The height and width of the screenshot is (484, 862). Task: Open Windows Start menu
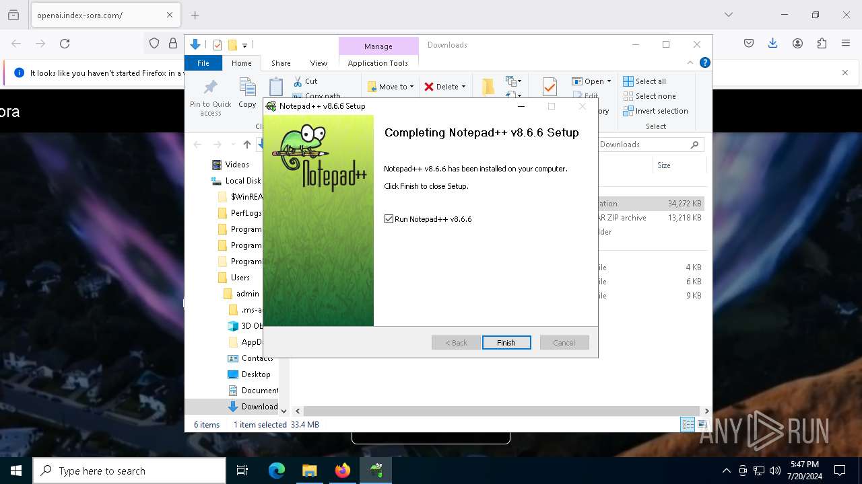[16, 471]
